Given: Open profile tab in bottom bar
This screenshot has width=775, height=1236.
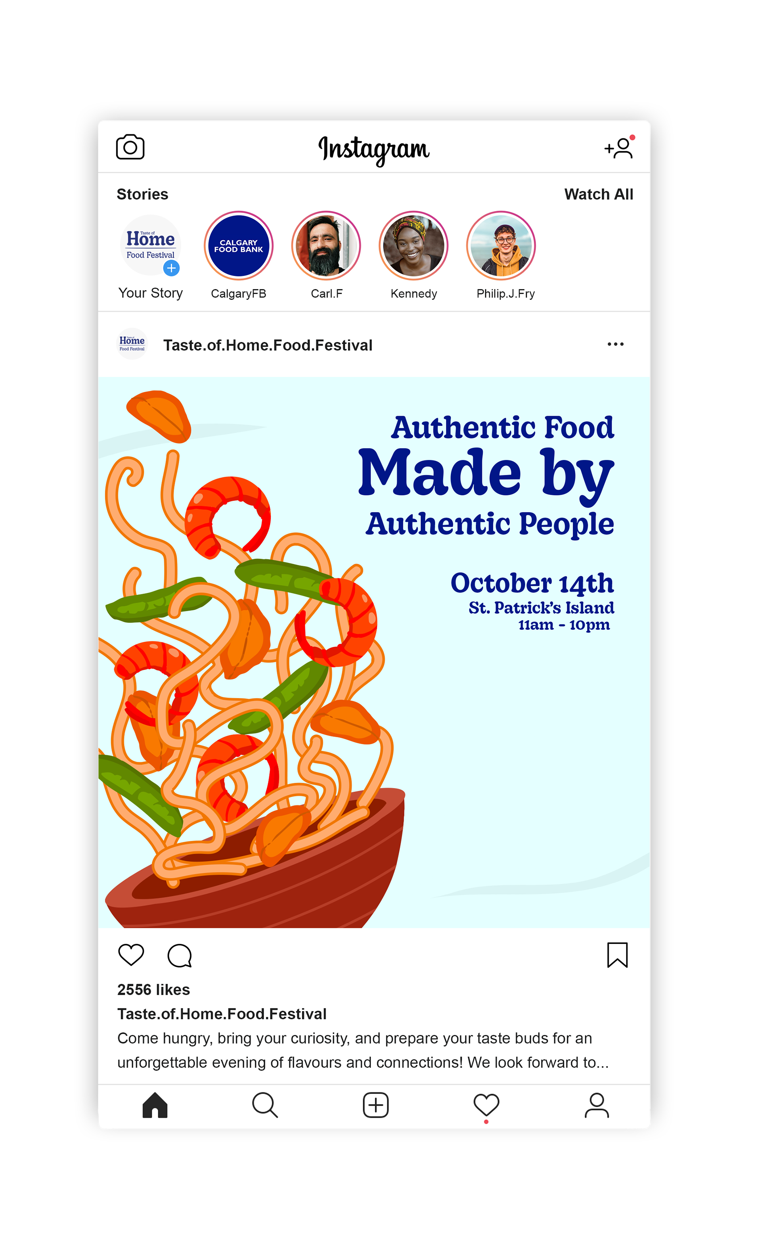Looking at the screenshot, I should (597, 1105).
